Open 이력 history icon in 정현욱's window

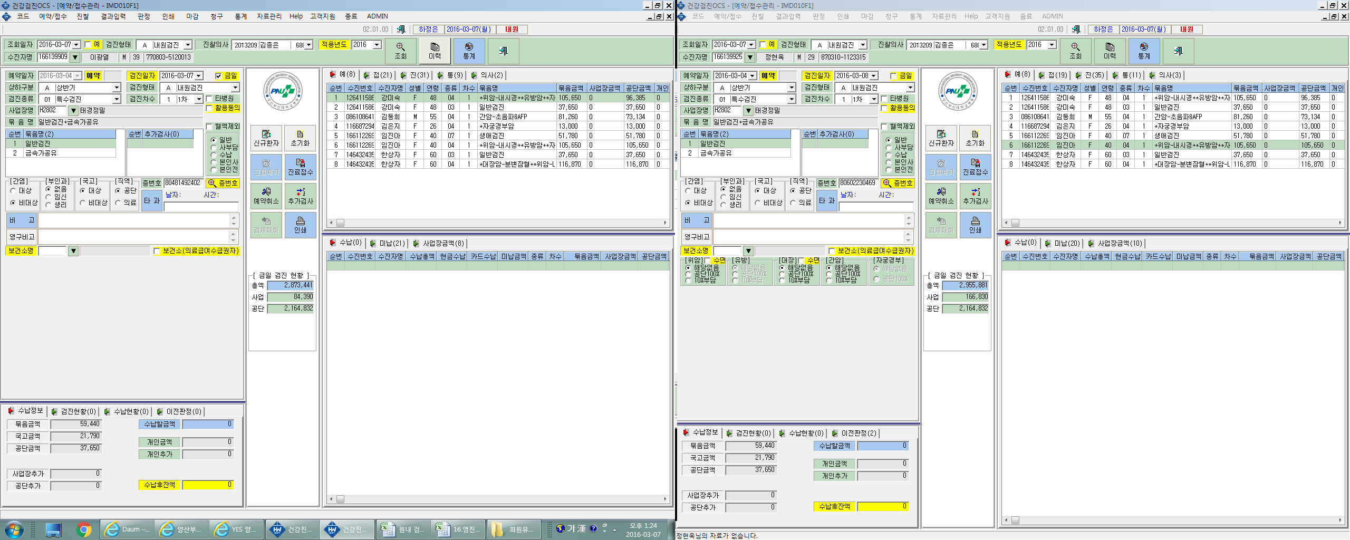1110,51
